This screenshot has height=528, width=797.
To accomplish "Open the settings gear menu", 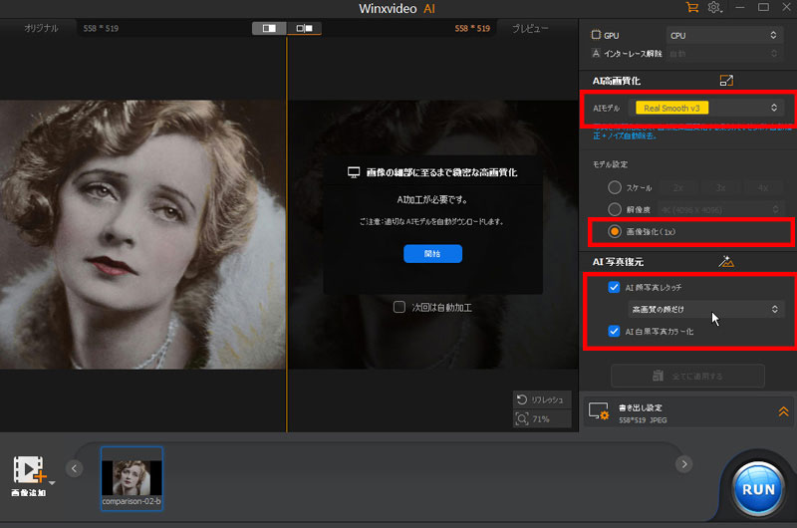I will (714, 8).
